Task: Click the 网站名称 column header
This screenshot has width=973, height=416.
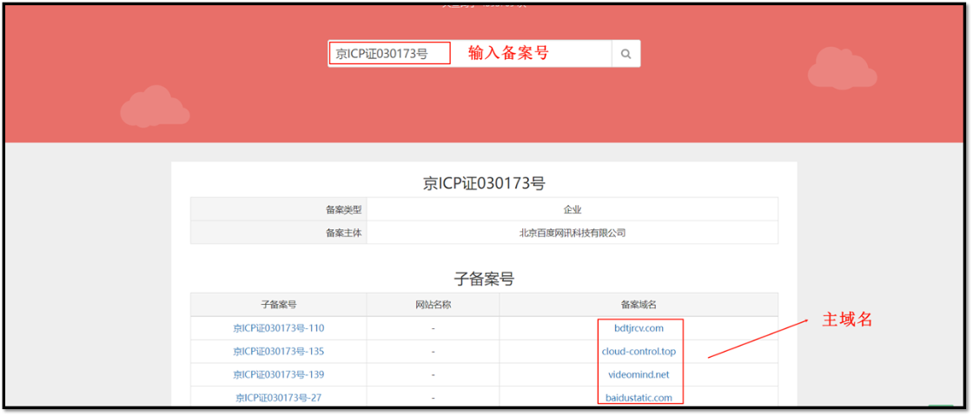Action: [434, 305]
